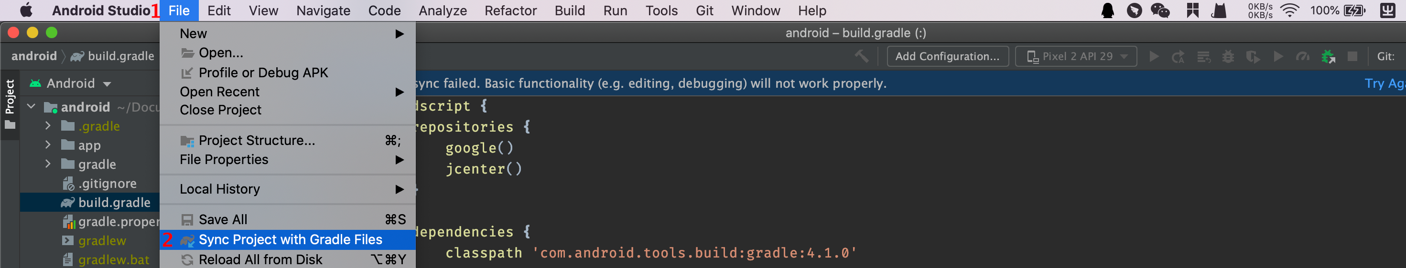Click the Run with Coverage shield icon
Viewport: 1406px width, 268px height.
click(x=1253, y=57)
